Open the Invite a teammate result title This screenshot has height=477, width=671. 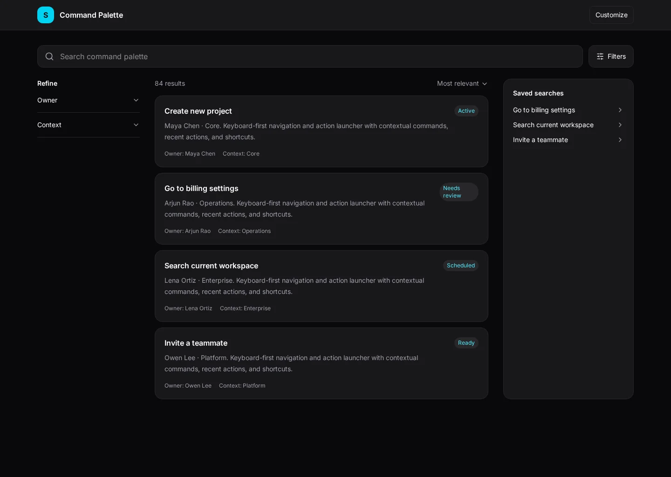point(196,343)
